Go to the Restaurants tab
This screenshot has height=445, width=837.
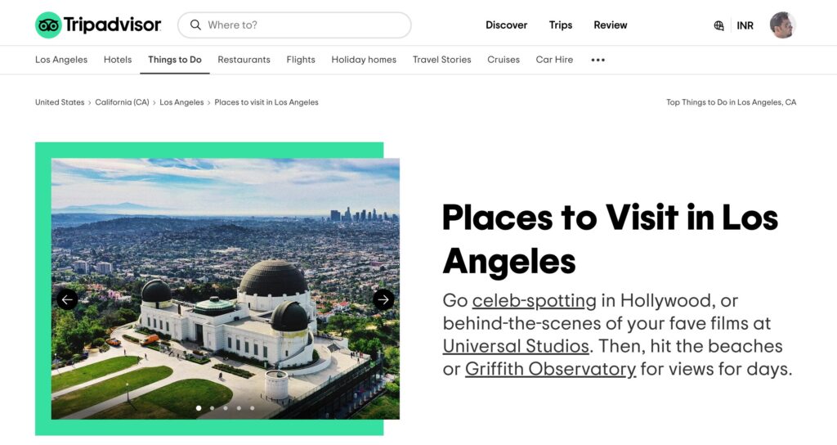244,60
